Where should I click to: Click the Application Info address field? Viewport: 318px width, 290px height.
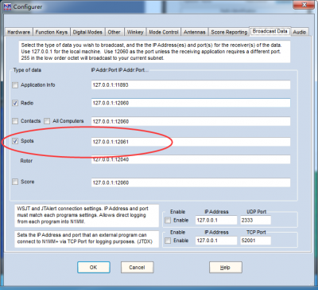pos(191,85)
